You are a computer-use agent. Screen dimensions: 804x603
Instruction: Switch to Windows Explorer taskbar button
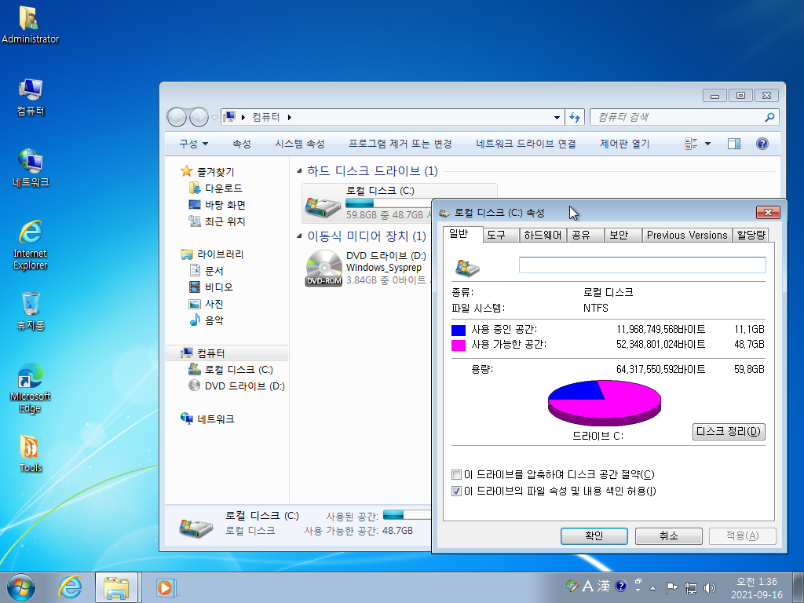(116, 587)
